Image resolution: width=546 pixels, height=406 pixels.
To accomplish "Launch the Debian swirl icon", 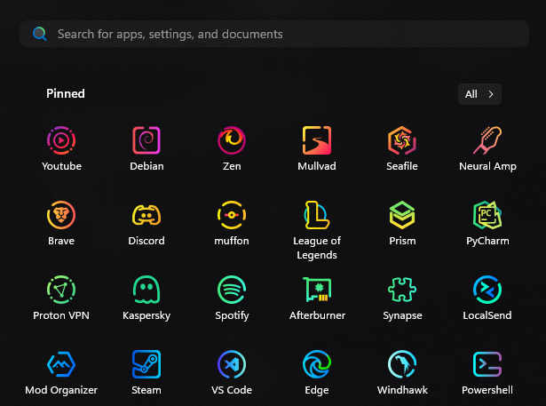I will [x=146, y=140].
